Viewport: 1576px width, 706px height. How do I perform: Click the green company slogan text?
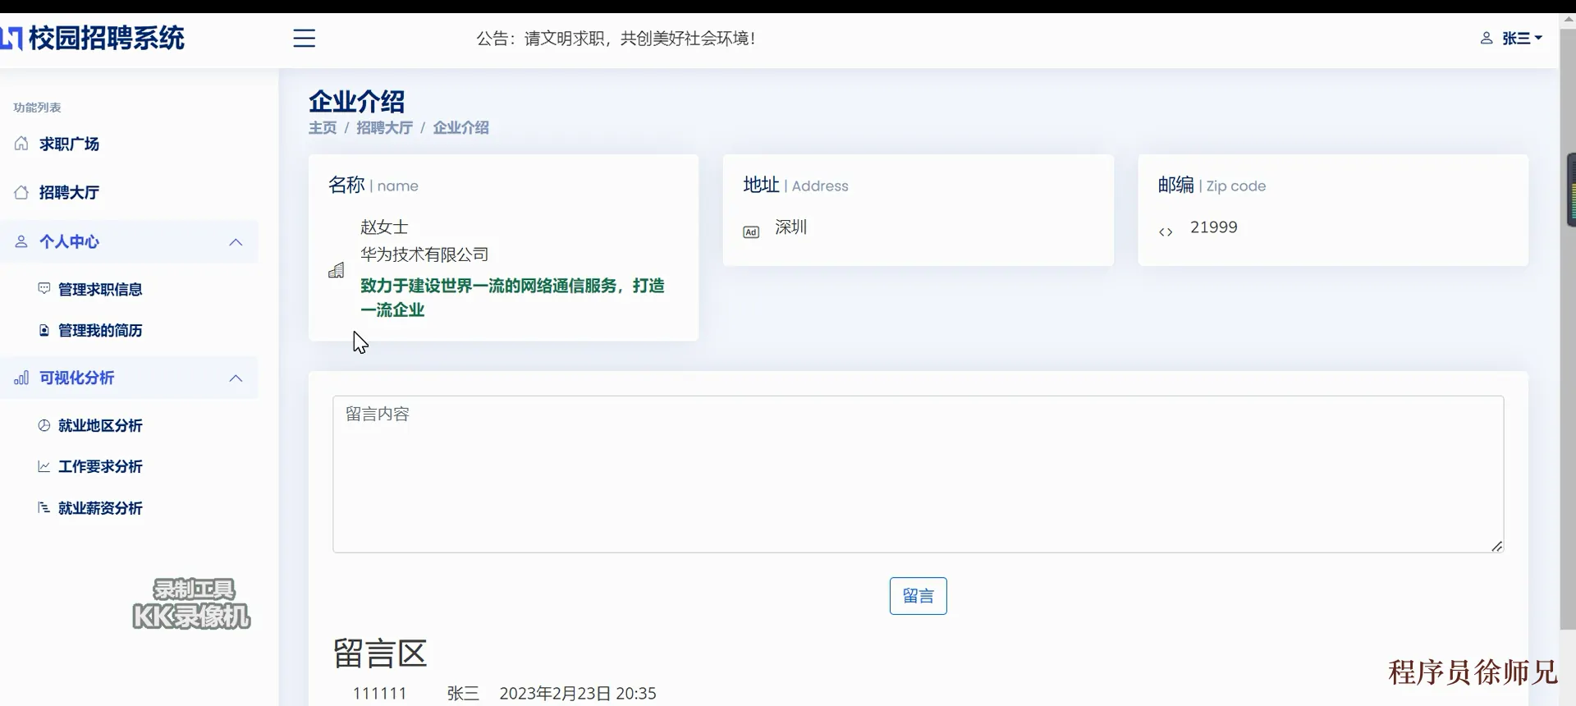[x=513, y=298]
